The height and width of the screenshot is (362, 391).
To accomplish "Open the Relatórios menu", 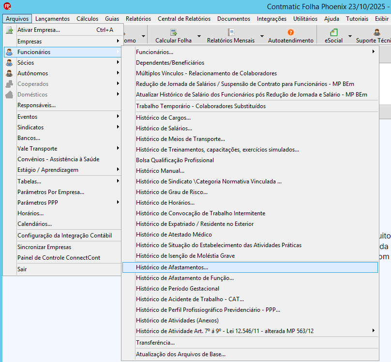I will [138, 19].
